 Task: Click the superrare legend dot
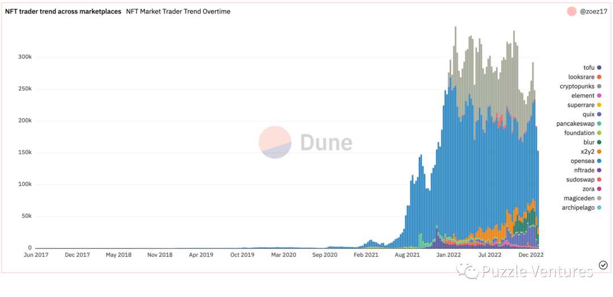click(x=599, y=105)
